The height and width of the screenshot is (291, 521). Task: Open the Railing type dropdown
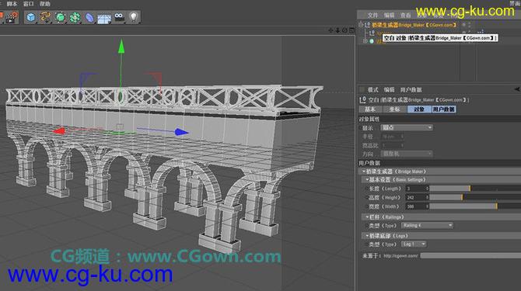pos(428,225)
